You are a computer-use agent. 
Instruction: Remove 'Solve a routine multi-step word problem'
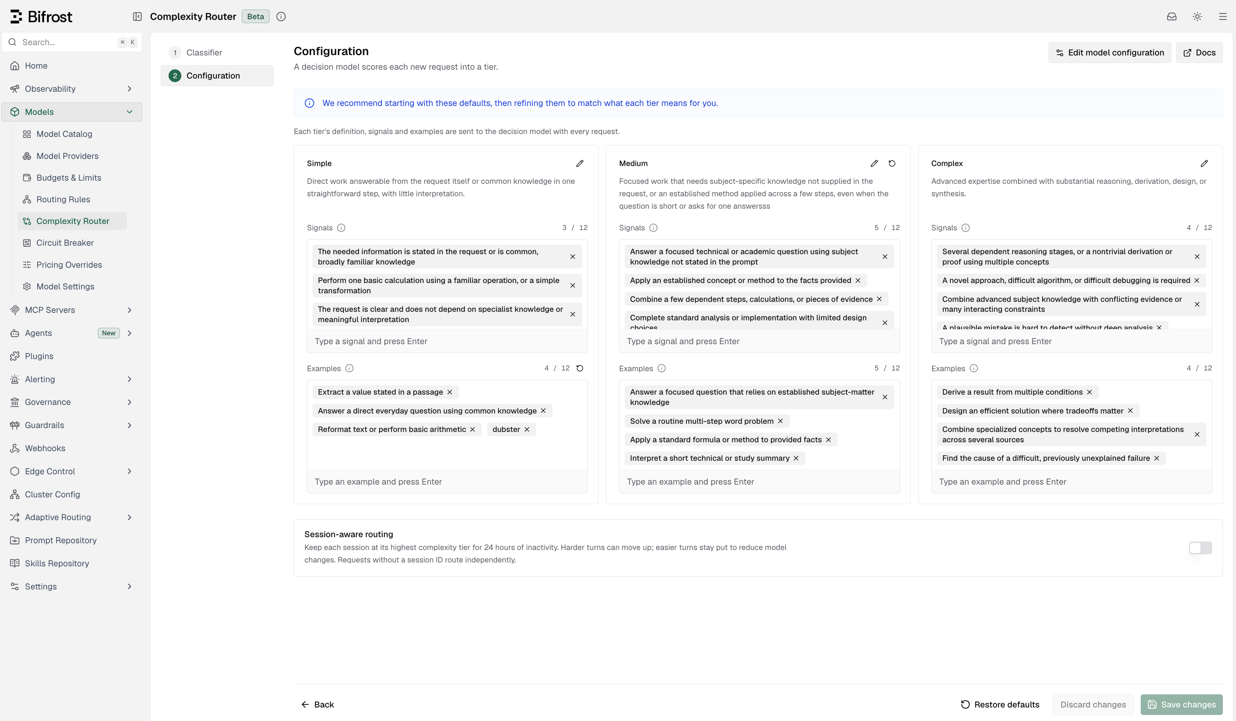coord(781,421)
